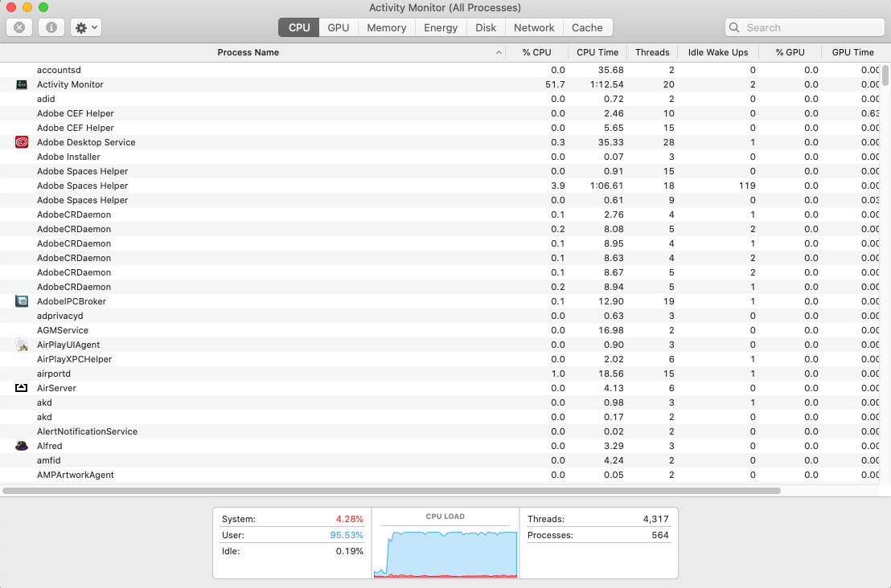Click the System 4.28% readout
The height and width of the screenshot is (588, 891).
tap(349, 520)
